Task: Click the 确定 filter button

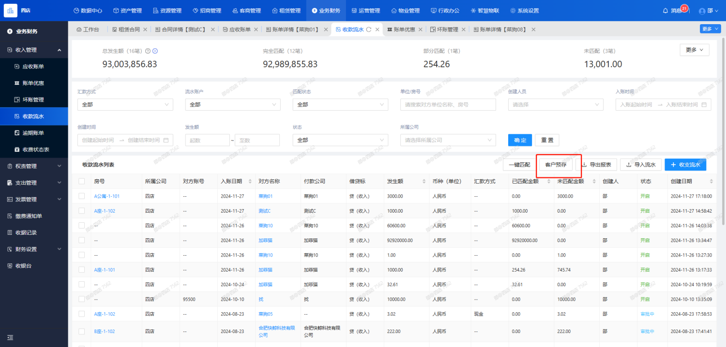Action: 520,140
